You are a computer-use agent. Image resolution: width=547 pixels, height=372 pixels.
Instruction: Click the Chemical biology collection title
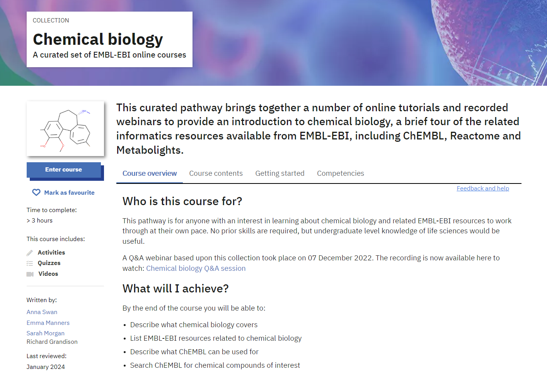click(x=97, y=39)
